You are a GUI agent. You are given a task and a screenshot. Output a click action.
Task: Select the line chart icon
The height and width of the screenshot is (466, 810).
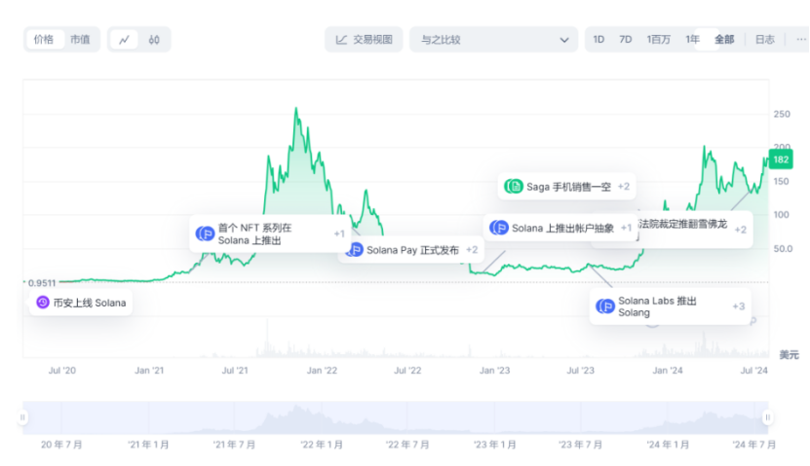pyautogui.click(x=124, y=40)
